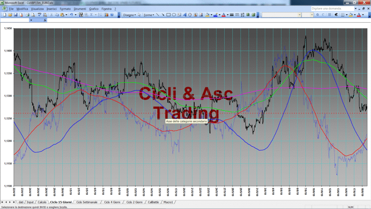Click in the 'Digitare una domanda' box
The image size is (371, 209).
coord(332,9)
